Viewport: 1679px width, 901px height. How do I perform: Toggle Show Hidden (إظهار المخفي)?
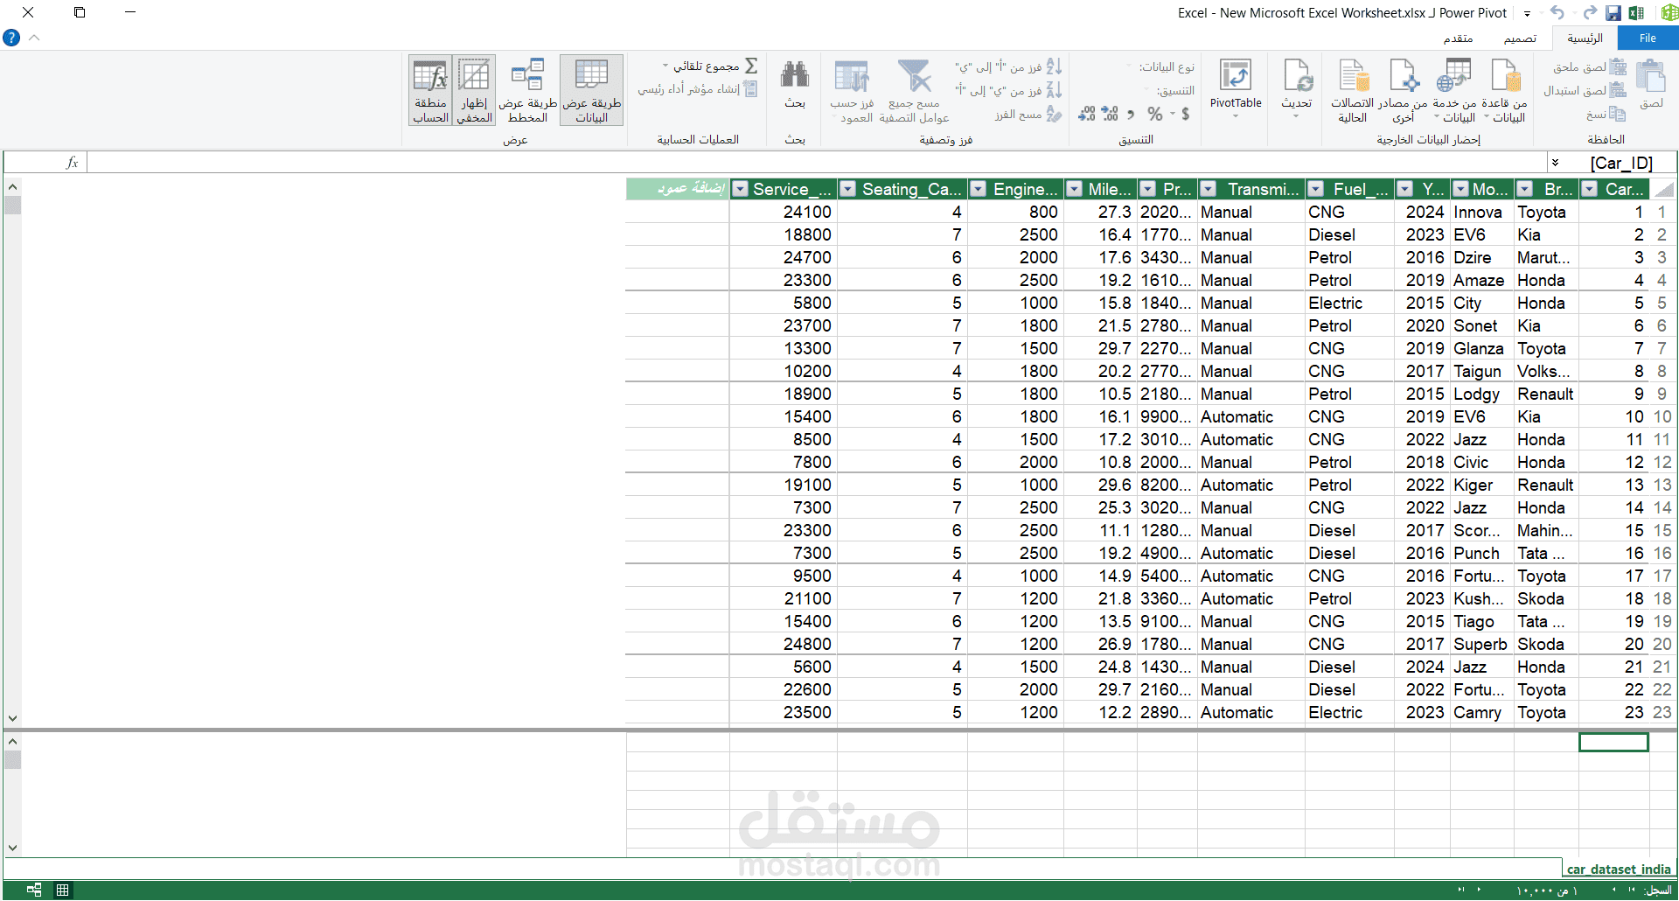[x=474, y=89]
